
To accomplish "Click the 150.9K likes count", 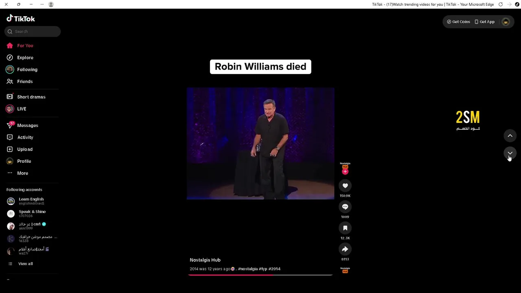I will (x=345, y=196).
